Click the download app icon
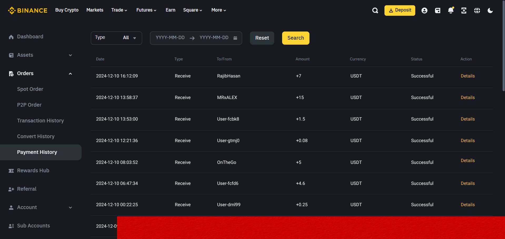Image resolution: width=505 pixels, height=239 pixels. [464, 11]
